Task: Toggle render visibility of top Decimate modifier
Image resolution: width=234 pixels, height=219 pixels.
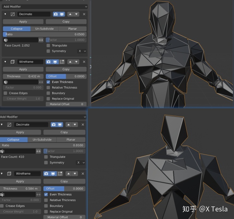Action: click(56, 14)
